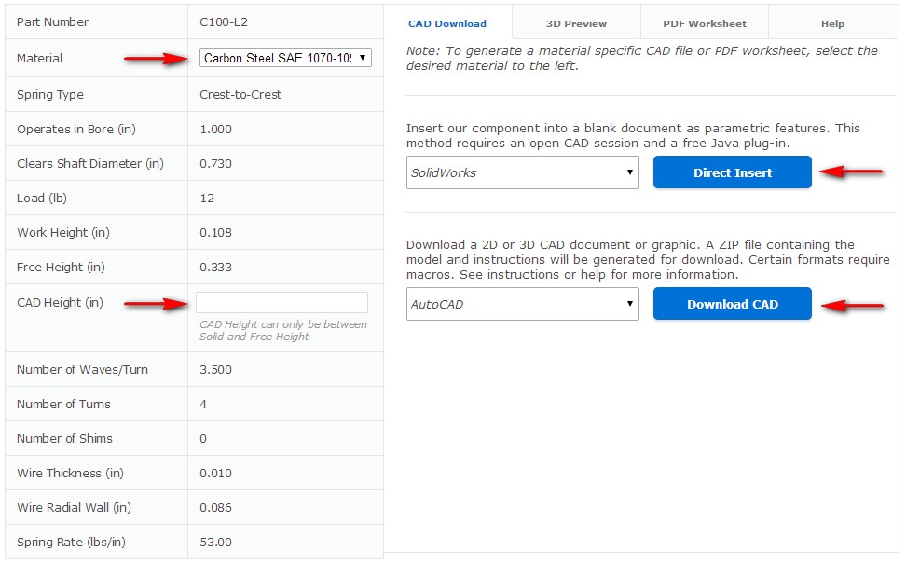Viewport: 906px width, 564px height.
Task: Select part number value C100-L2
Action: point(224,22)
